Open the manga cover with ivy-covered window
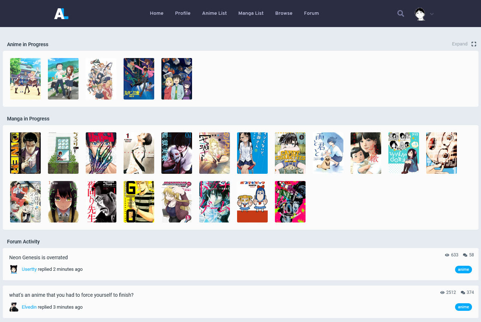The width and height of the screenshot is (481, 322). [63, 153]
